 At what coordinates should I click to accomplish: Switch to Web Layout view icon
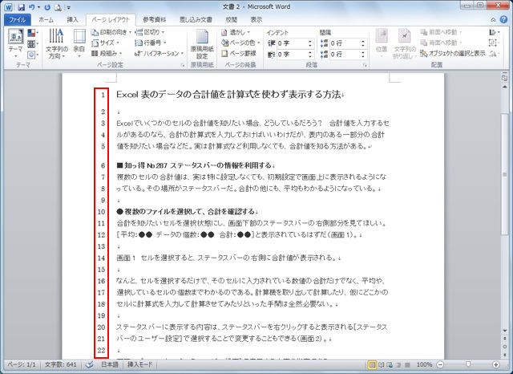pos(390,364)
